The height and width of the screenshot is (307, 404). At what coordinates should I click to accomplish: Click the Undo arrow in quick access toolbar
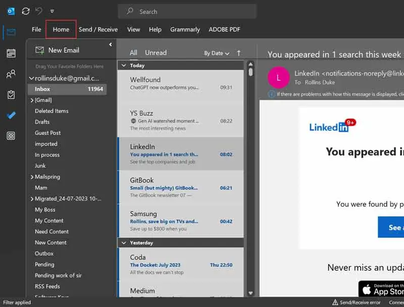(39, 11)
